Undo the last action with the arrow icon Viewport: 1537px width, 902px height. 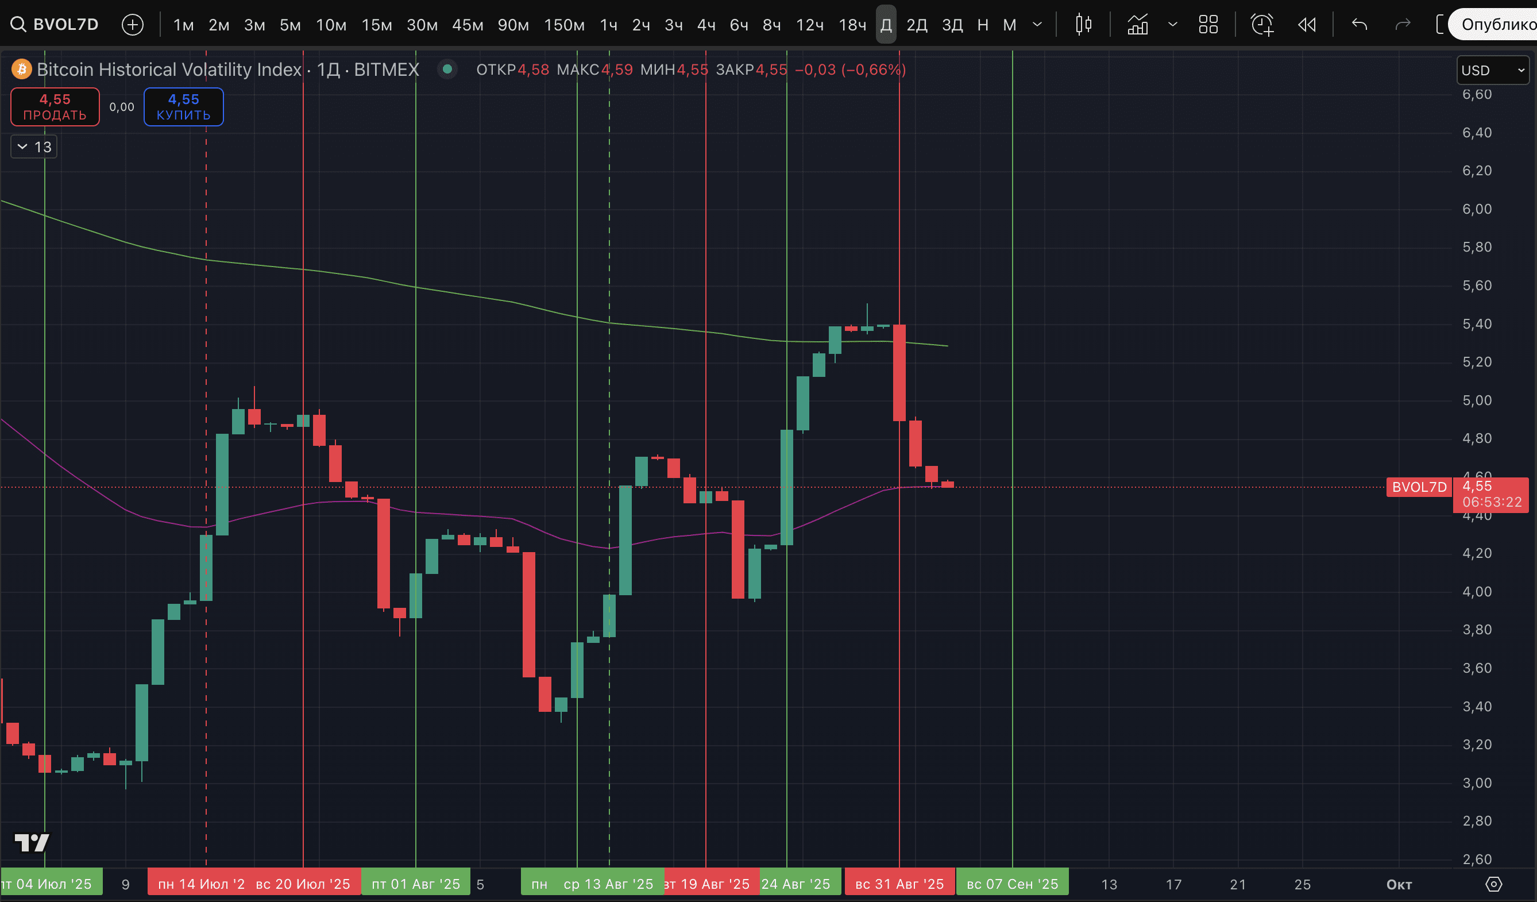pos(1360,24)
